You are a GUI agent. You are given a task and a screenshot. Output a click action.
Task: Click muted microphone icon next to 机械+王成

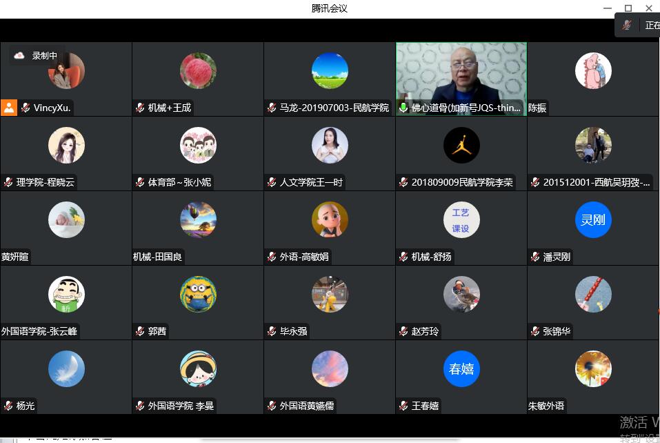click(x=140, y=108)
